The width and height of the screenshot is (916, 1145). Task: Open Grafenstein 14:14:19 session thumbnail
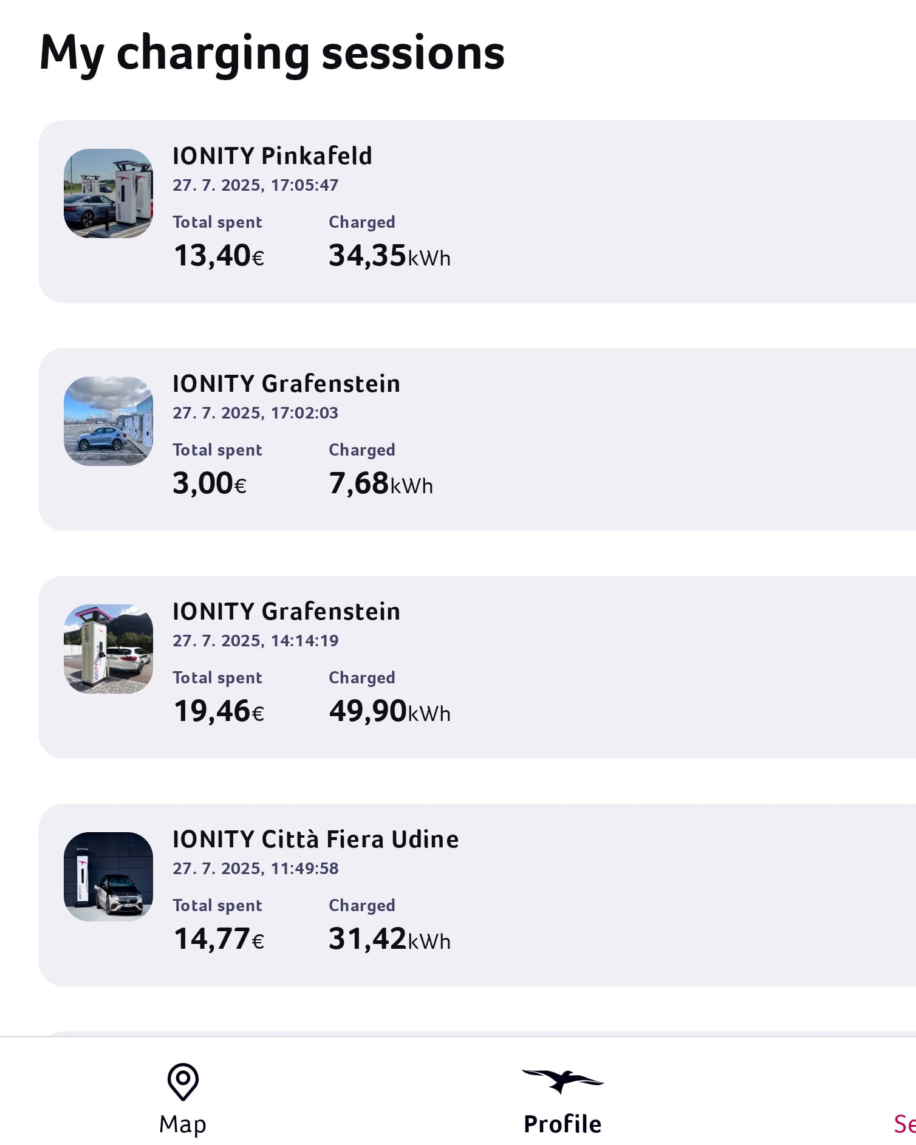click(108, 649)
